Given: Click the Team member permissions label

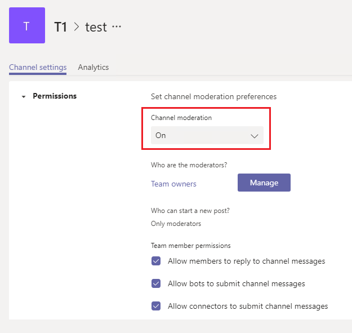Looking at the screenshot, I should click(x=190, y=246).
